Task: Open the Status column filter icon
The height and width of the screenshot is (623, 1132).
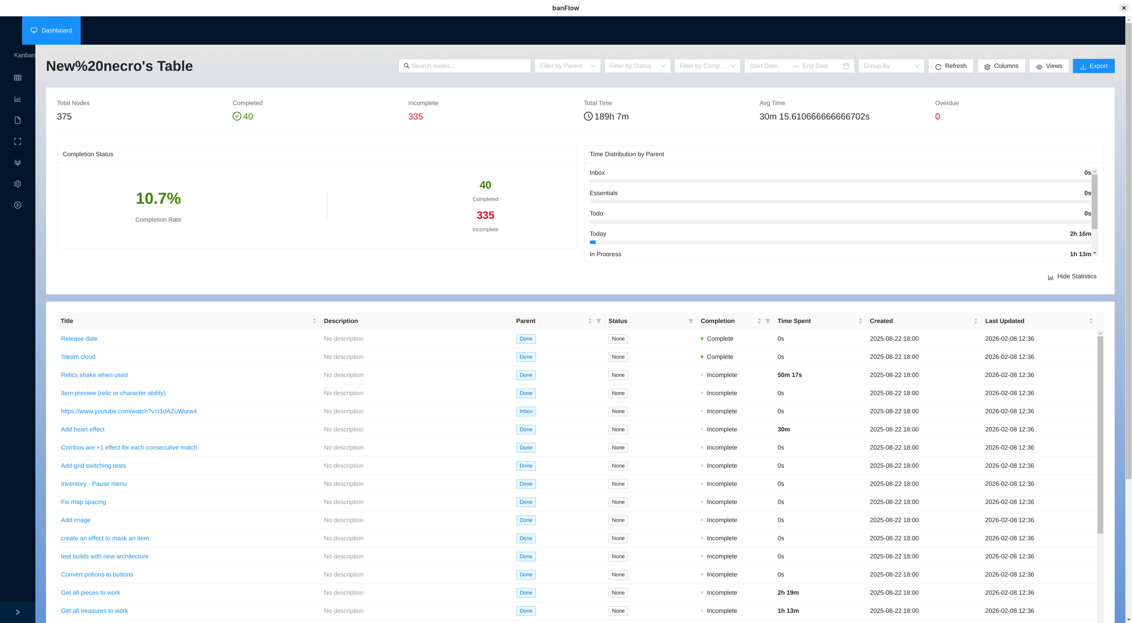Action: pyautogui.click(x=691, y=321)
